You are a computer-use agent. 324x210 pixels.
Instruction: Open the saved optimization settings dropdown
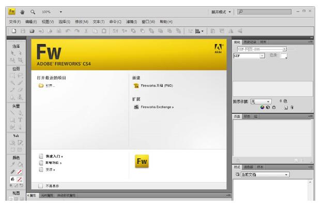(261, 49)
